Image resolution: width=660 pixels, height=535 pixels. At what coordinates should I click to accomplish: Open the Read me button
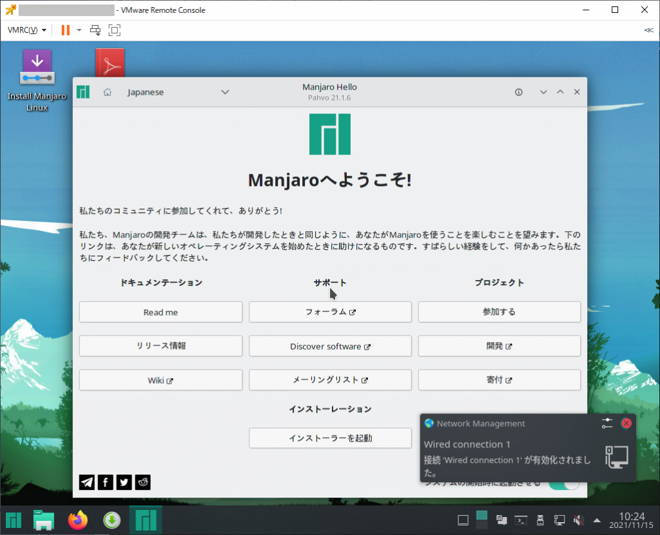click(160, 312)
